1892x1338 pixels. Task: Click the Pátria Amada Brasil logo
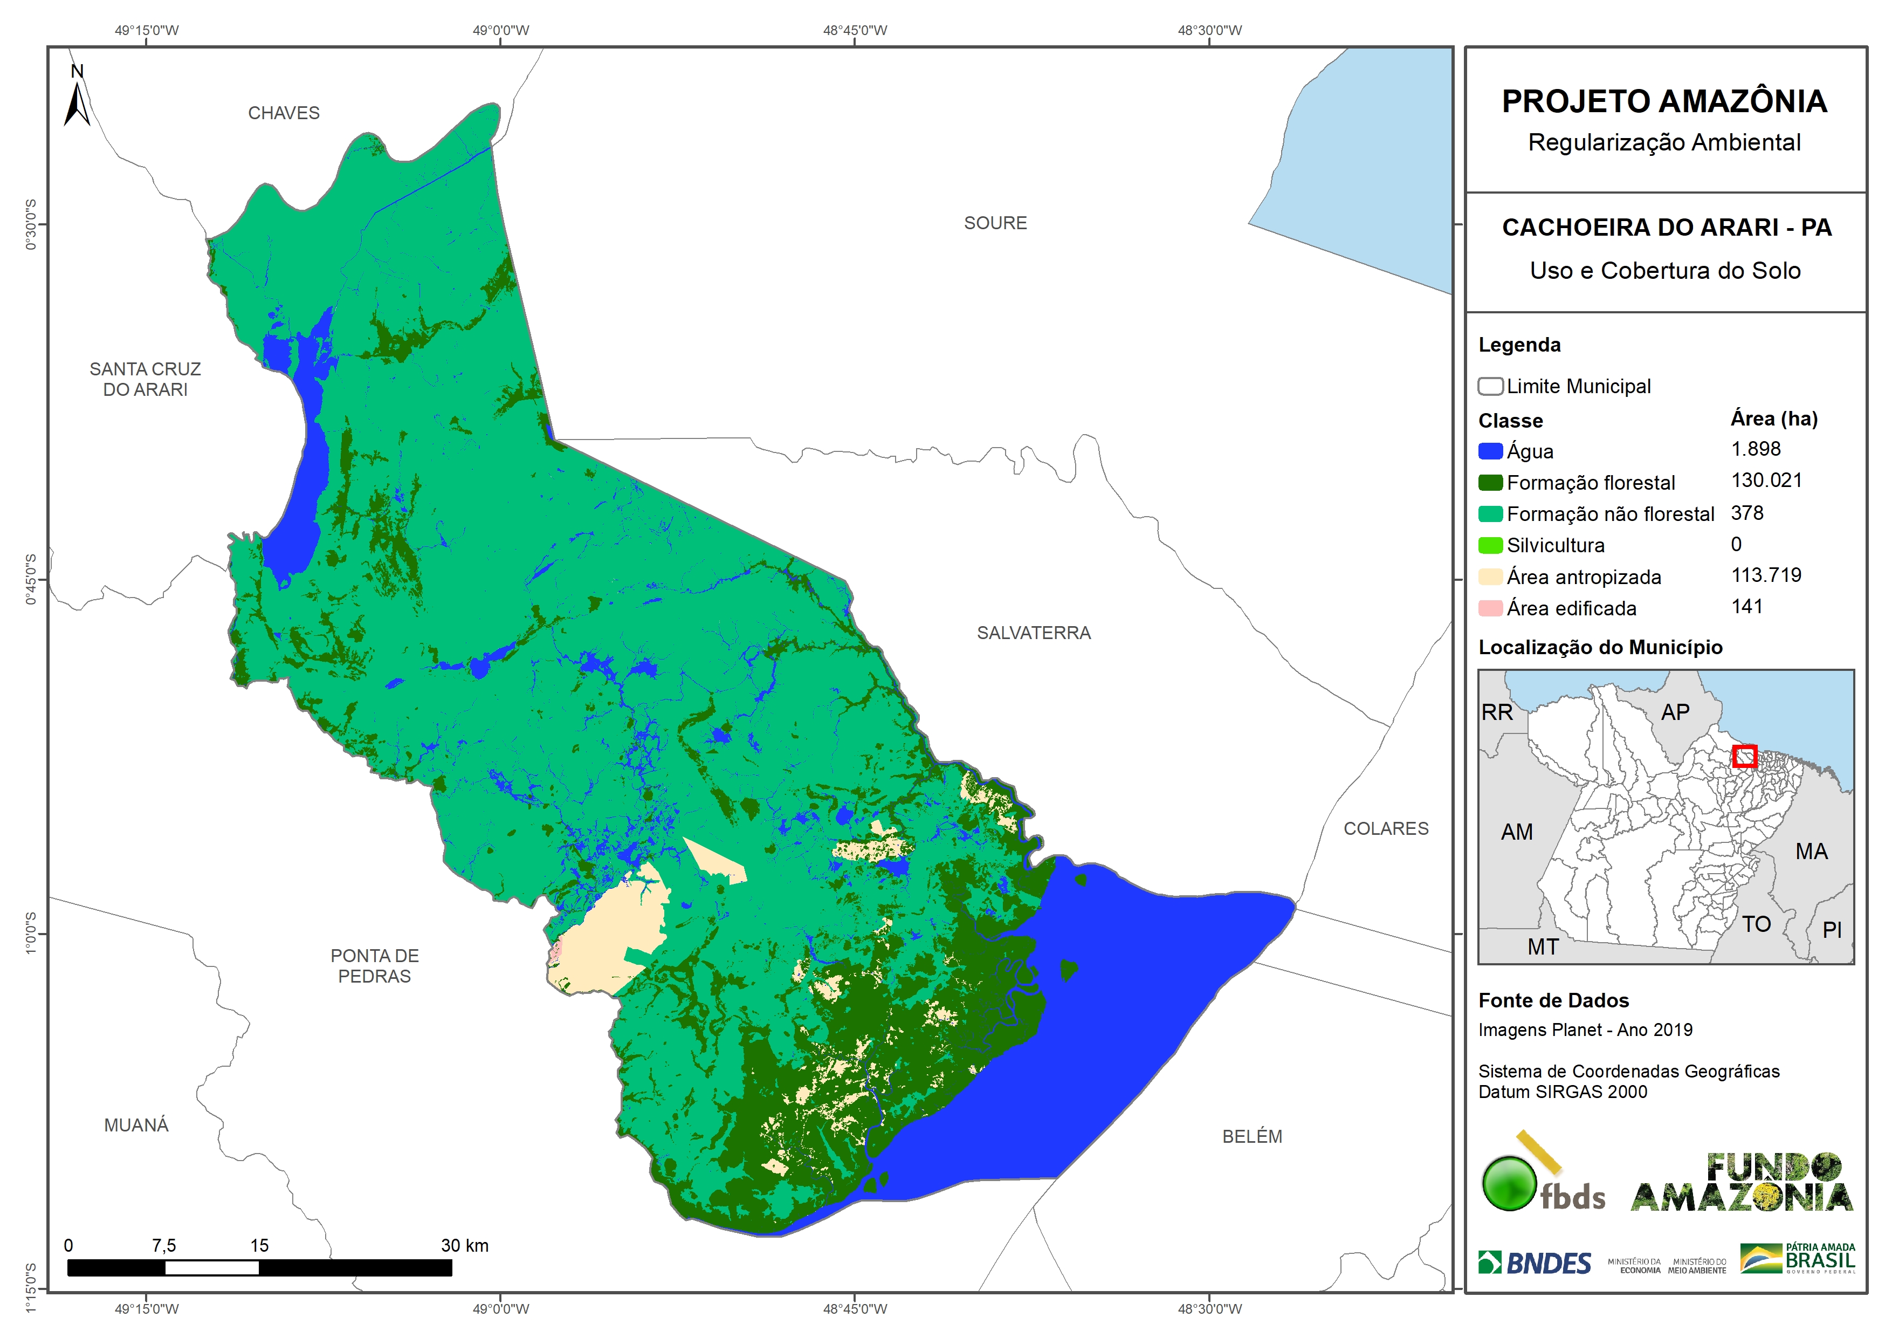1797,1258
